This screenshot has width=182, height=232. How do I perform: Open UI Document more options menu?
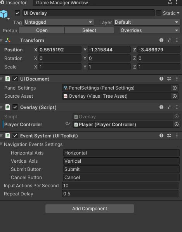177,79
